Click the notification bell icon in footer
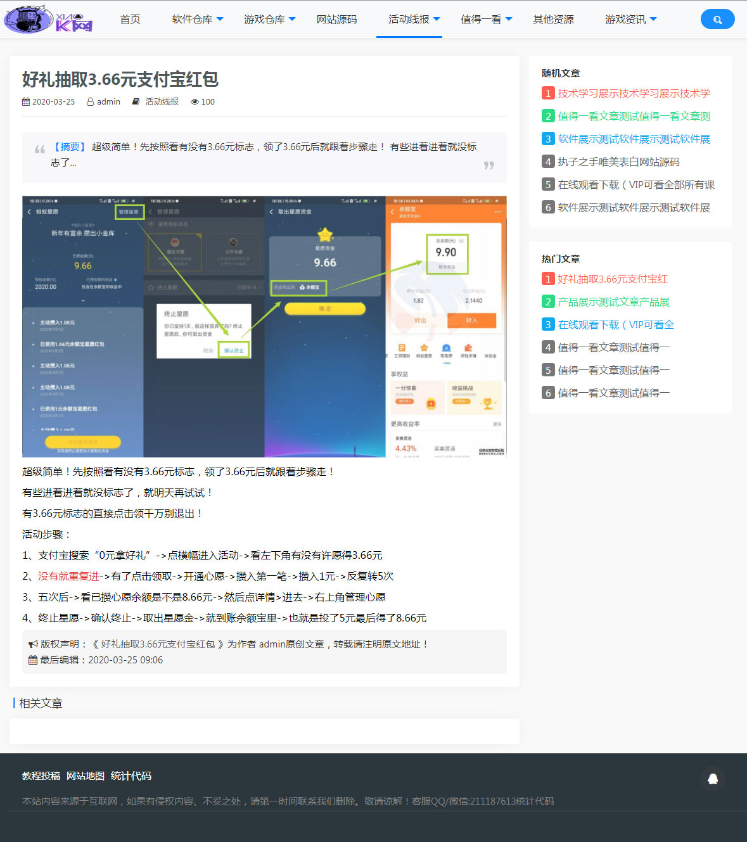Image resolution: width=747 pixels, height=842 pixels. [x=713, y=779]
